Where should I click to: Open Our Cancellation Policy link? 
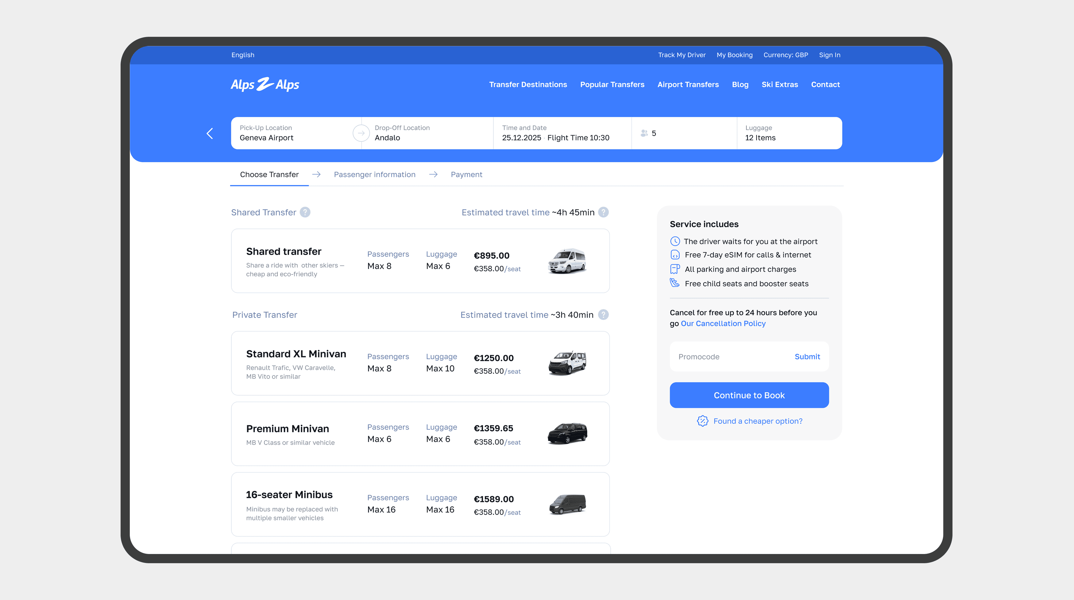pos(723,324)
